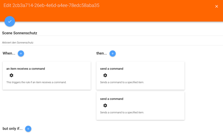Click the second action's 'Sends a command' description
Viewport: 223px width, 139px height.
[x=122, y=112]
